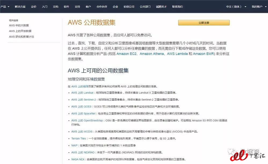Open the AWS 上的 NEXRAD link
The image size is (268, 164).
[83, 152]
